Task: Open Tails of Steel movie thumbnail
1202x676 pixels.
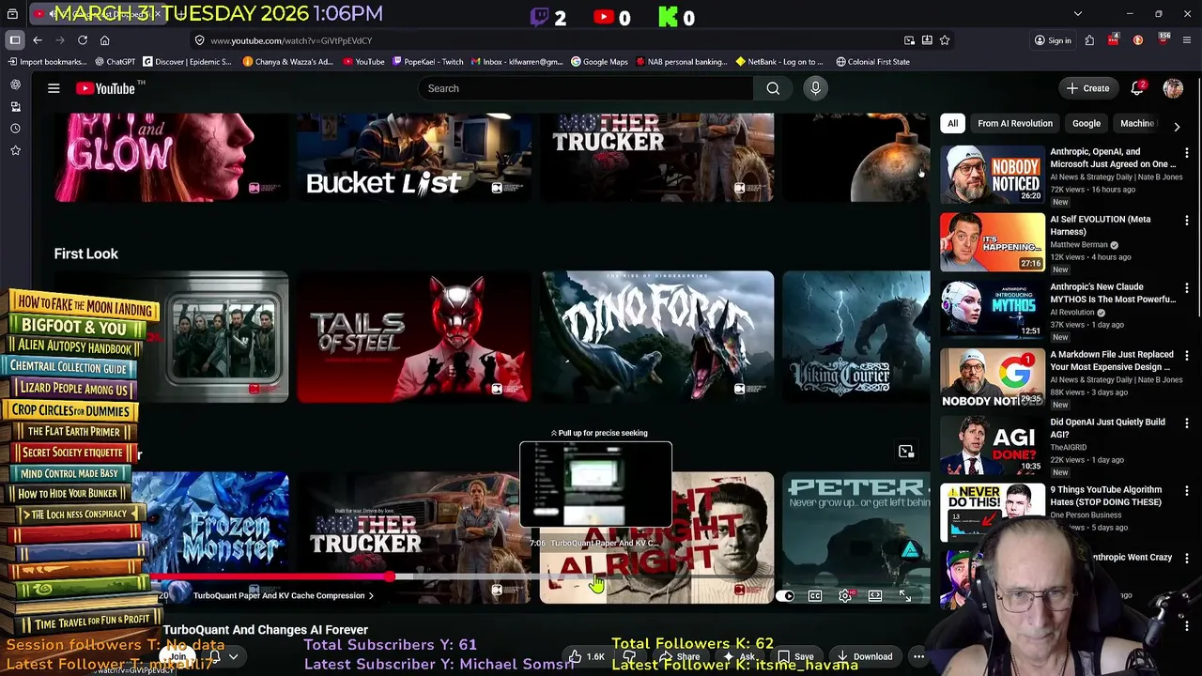Action: (414, 337)
